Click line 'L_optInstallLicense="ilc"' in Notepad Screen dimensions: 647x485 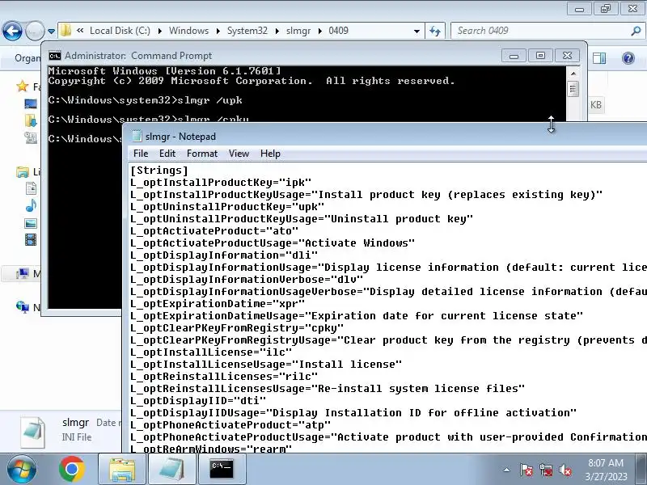(x=211, y=352)
